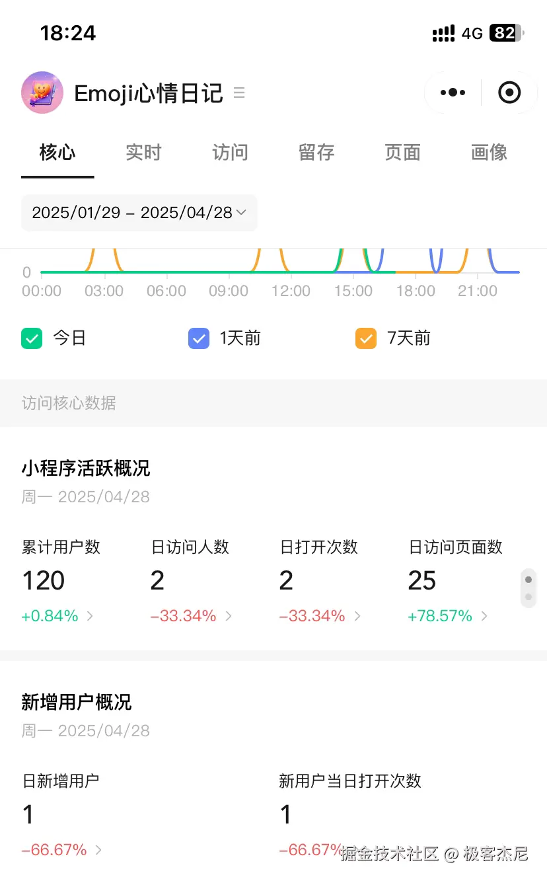Image resolution: width=547 pixels, height=881 pixels.
Task: Open the 留存 tab
Action: pyautogui.click(x=316, y=153)
